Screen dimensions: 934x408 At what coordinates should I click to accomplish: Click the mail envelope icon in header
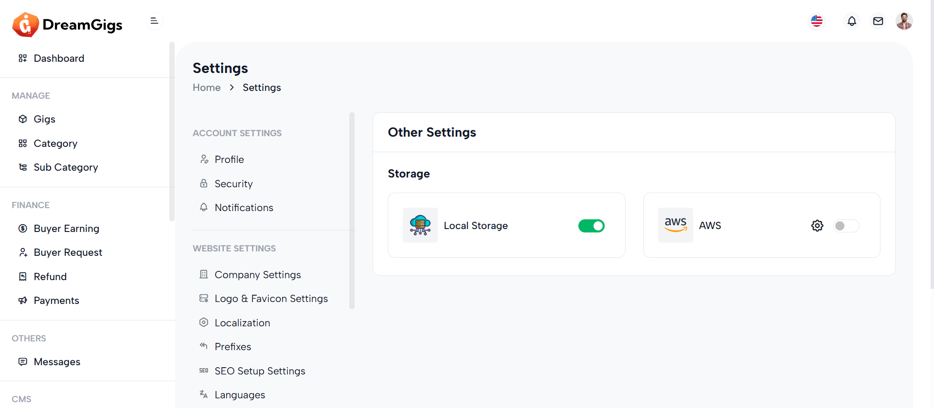tap(878, 21)
